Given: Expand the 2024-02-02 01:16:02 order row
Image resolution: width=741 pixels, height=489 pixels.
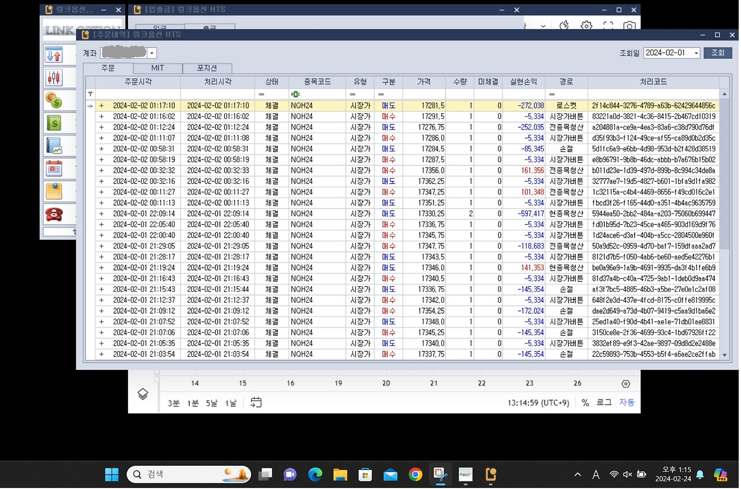Looking at the screenshot, I should [x=101, y=116].
